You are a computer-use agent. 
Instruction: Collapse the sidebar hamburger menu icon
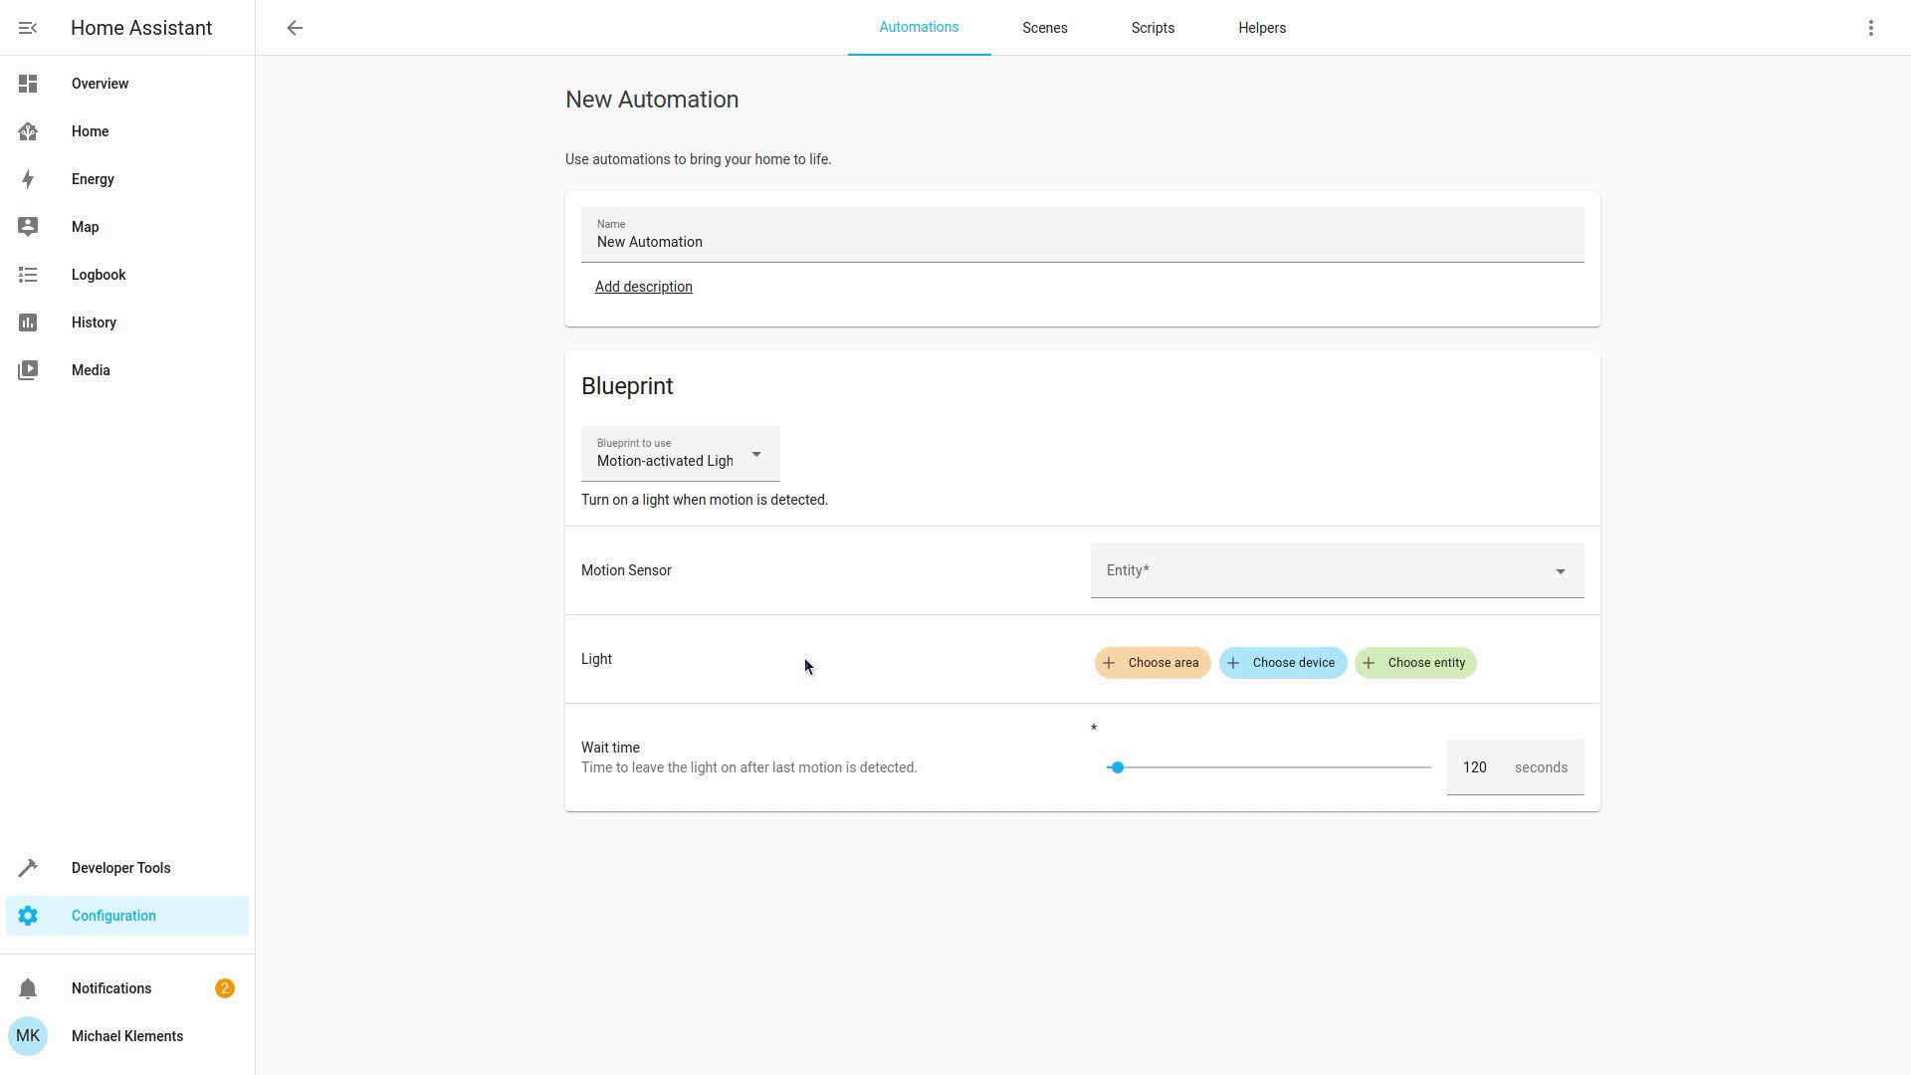point(28,28)
